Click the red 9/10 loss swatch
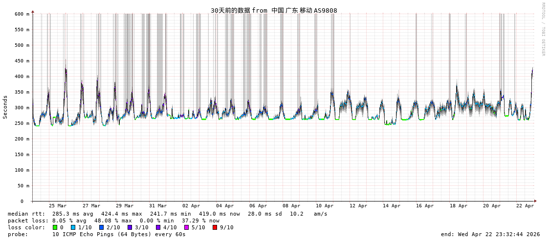This screenshot has width=548, height=241. coord(215,227)
